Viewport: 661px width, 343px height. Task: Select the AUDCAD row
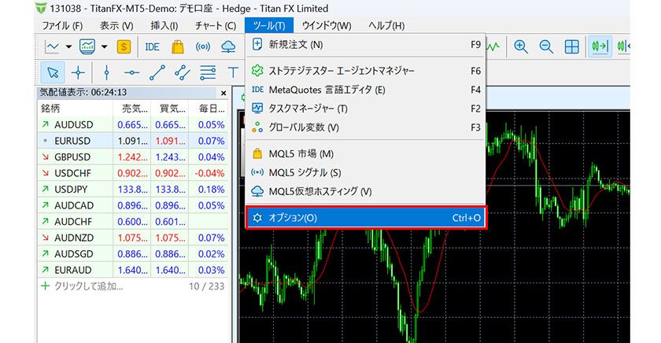pos(133,205)
